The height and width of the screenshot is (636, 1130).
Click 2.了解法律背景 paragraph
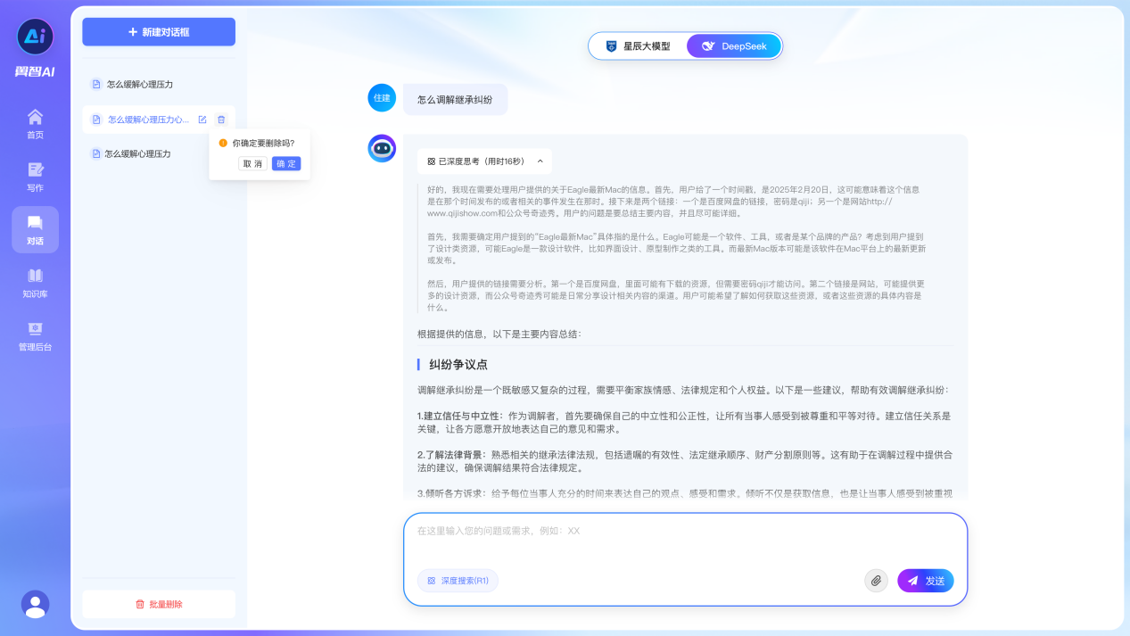click(x=684, y=461)
